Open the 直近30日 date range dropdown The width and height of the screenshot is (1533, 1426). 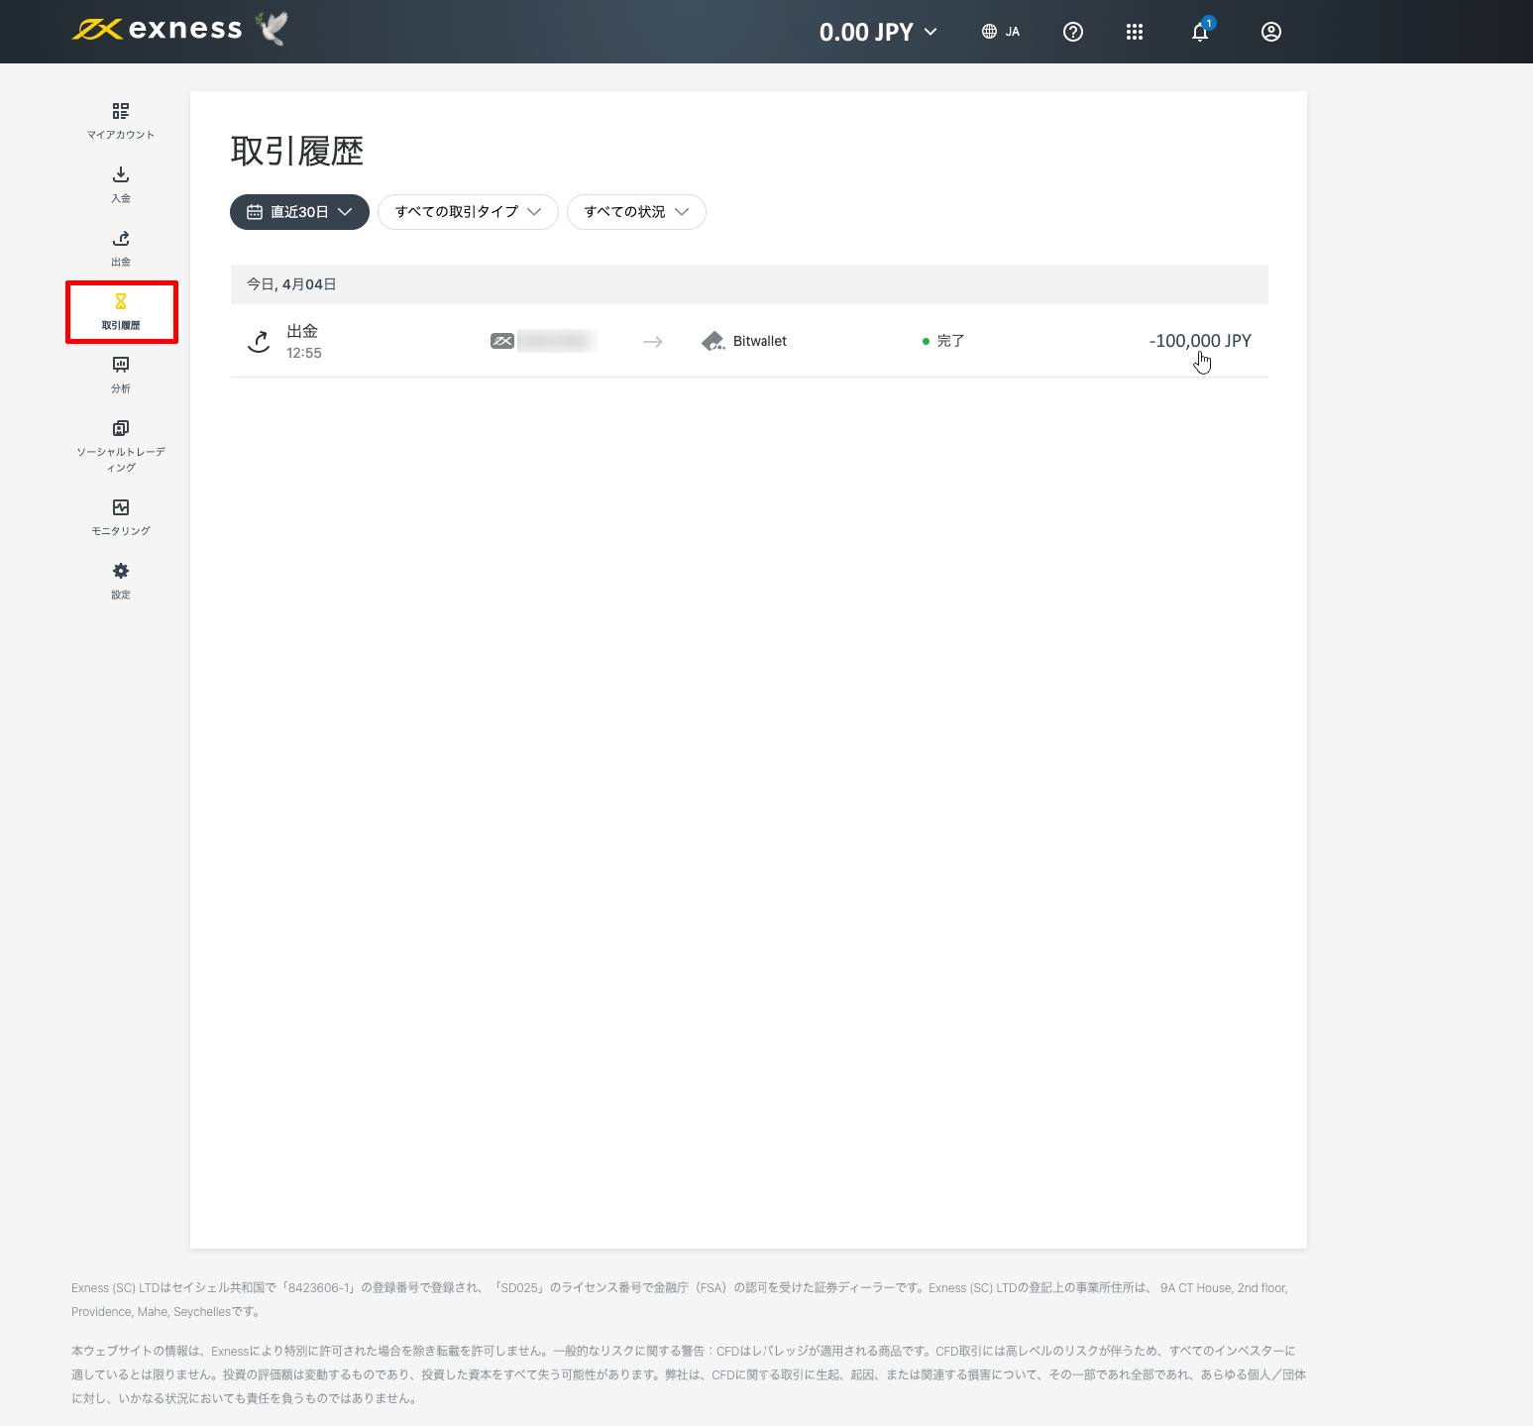pos(298,211)
